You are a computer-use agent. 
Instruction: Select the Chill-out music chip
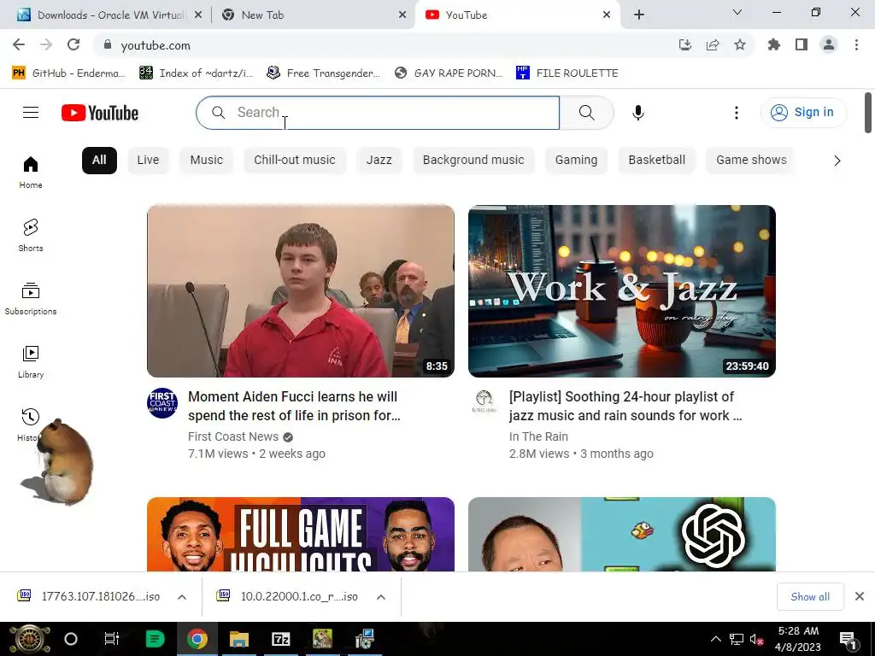295,160
